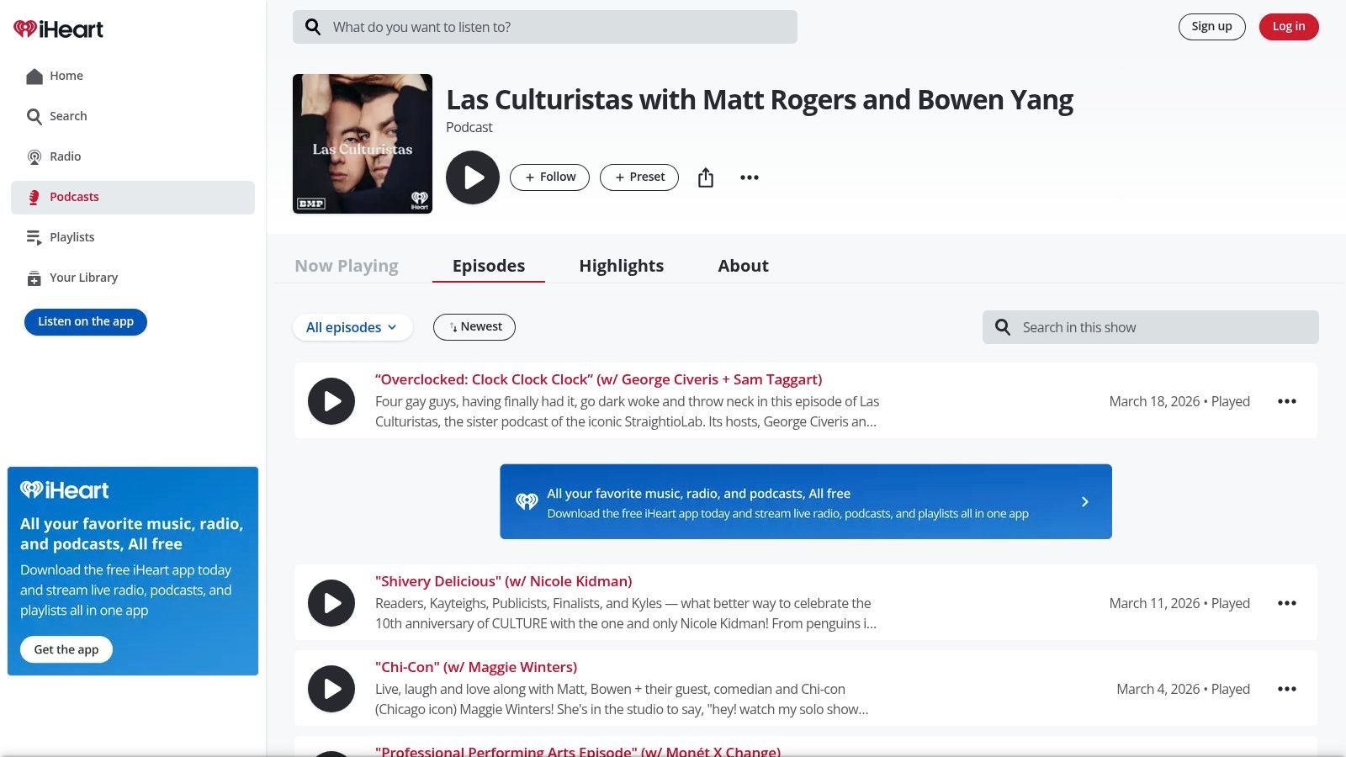Click the Las Culturistas show title heading
1346x757 pixels.
[760, 99]
